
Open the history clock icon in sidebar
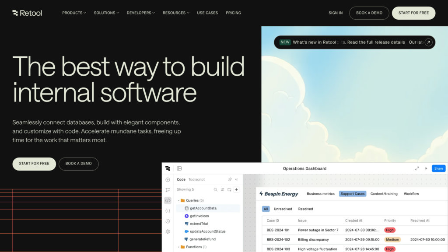coord(168,221)
